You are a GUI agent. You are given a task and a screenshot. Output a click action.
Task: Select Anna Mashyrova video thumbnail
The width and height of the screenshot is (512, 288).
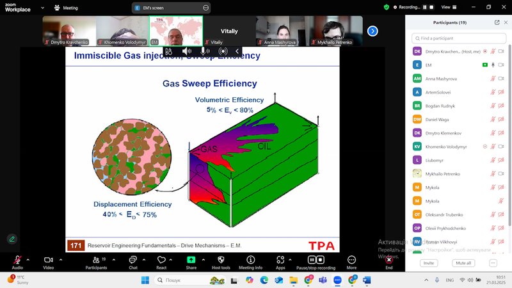(x=282, y=31)
